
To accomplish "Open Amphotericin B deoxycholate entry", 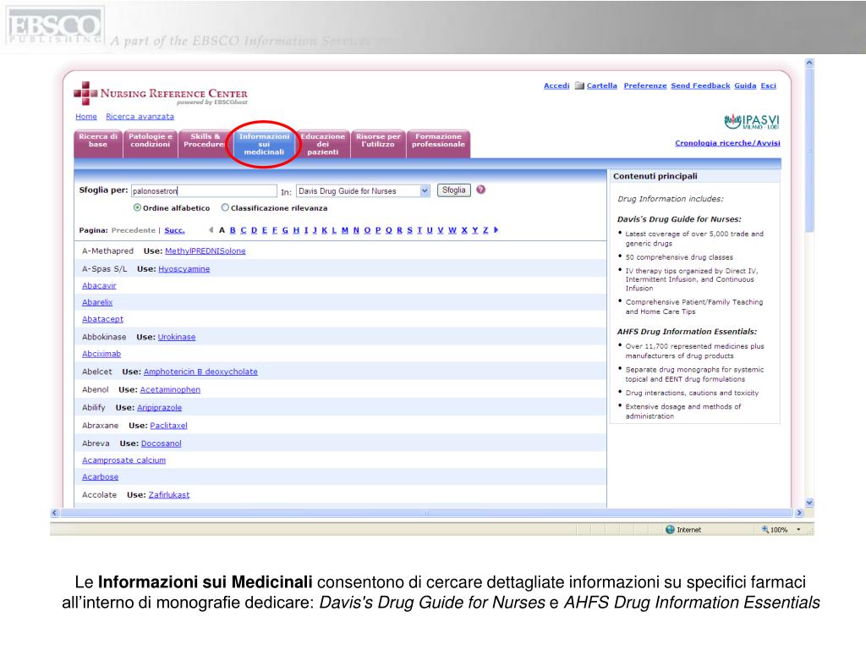I will (200, 372).
